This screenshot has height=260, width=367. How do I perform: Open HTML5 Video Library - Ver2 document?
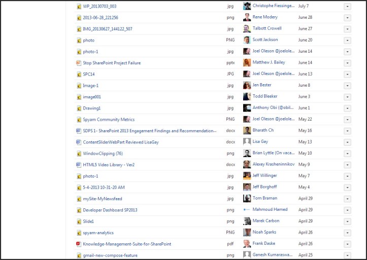[109, 165]
